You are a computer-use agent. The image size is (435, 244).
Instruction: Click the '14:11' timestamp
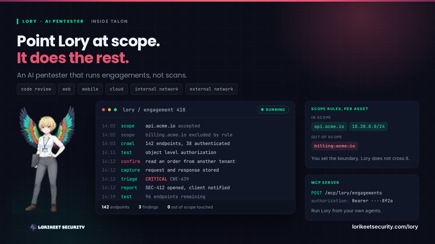[109, 152]
